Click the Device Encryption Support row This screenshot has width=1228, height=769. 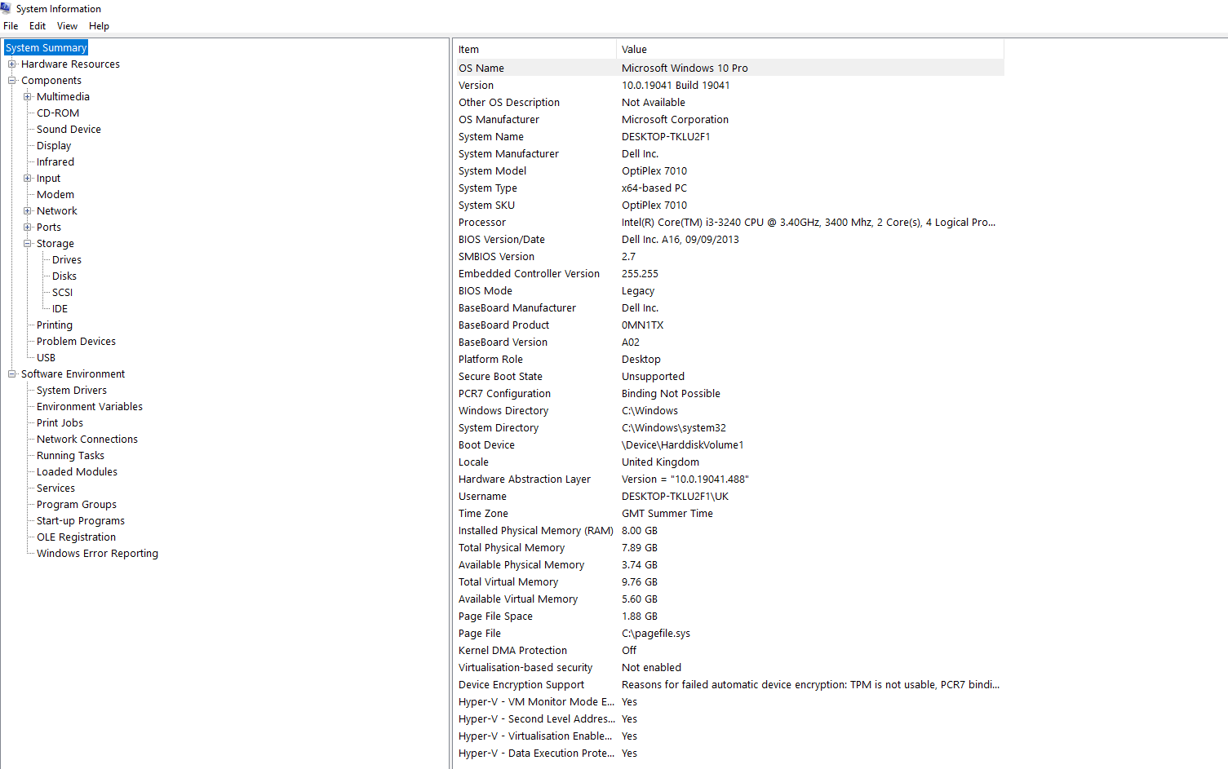click(729, 685)
